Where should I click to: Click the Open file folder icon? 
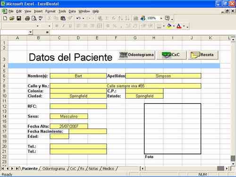pos(12,18)
